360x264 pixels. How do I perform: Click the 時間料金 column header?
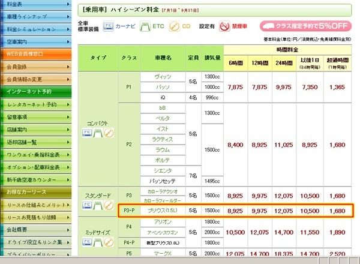point(287,50)
